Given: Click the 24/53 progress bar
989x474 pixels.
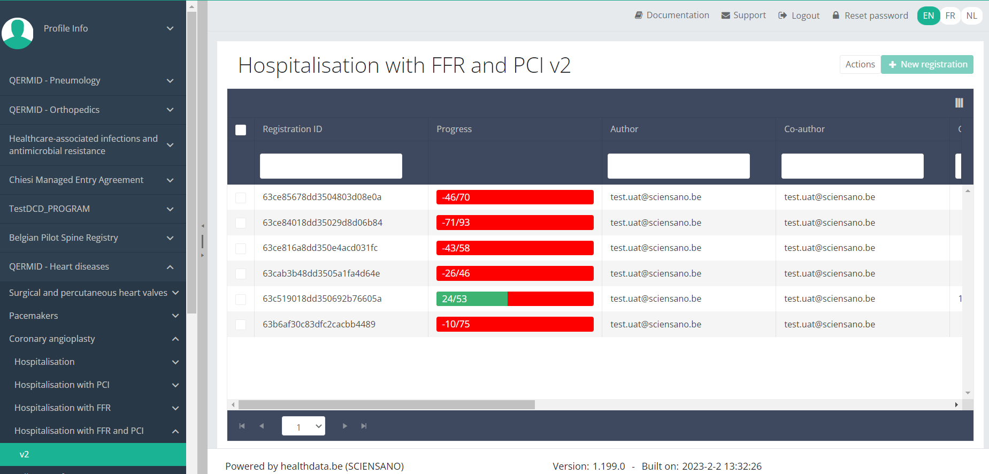Looking at the screenshot, I should (515, 299).
